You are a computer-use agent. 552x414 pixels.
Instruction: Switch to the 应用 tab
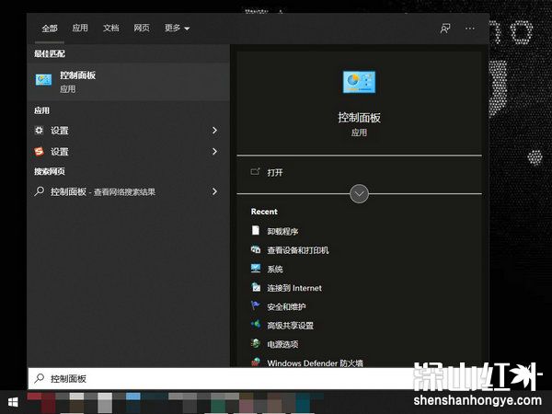(80, 28)
